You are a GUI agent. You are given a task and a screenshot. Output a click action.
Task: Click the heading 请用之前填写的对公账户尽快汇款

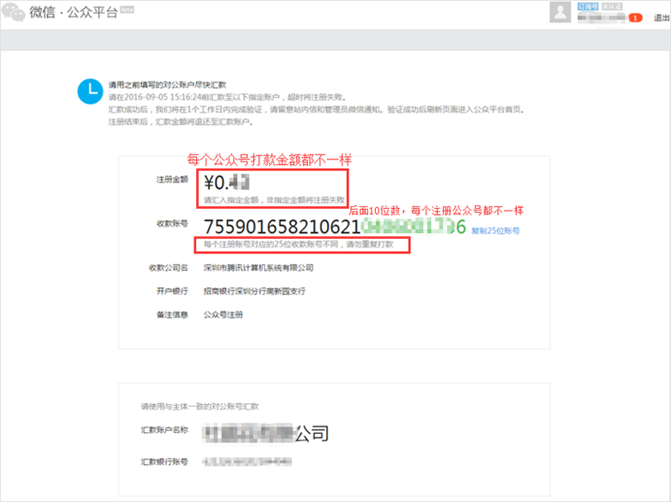pos(167,85)
